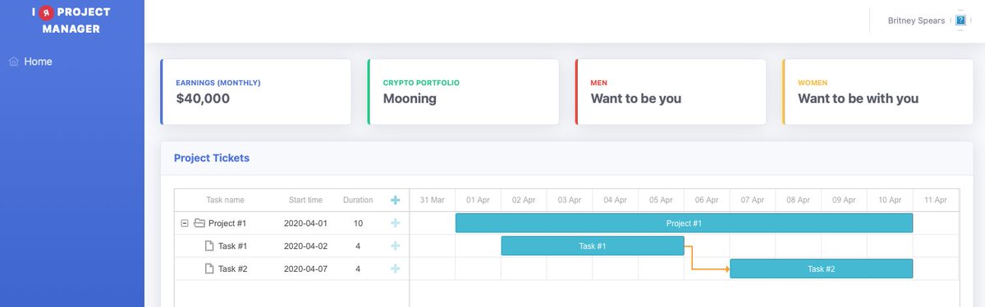Select the Men card
Viewport: 985px width, 307px height.
671,92
